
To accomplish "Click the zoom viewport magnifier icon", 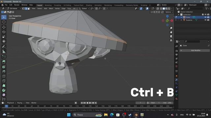I will tap(171, 28).
